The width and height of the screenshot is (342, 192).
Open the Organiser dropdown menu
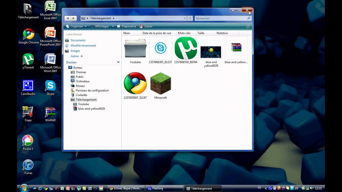coord(76,26)
